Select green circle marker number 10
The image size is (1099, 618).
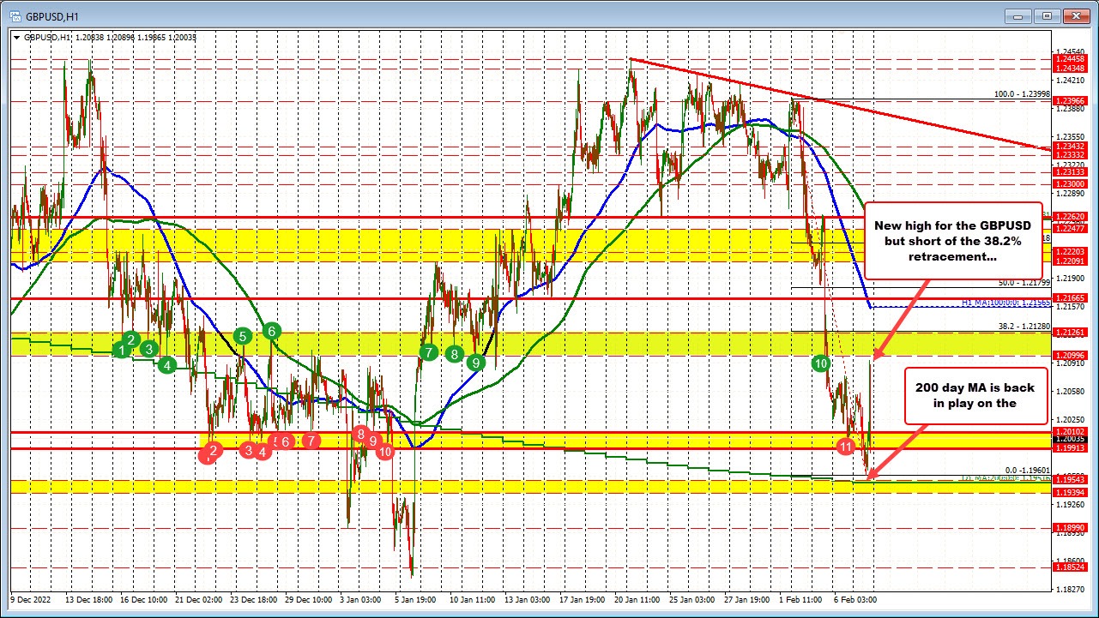[820, 363]
